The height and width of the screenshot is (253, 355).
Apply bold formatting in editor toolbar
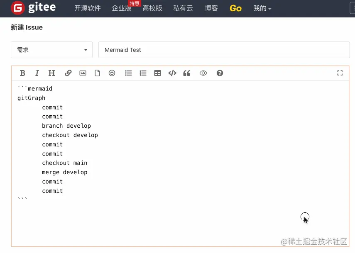point(22,73)
